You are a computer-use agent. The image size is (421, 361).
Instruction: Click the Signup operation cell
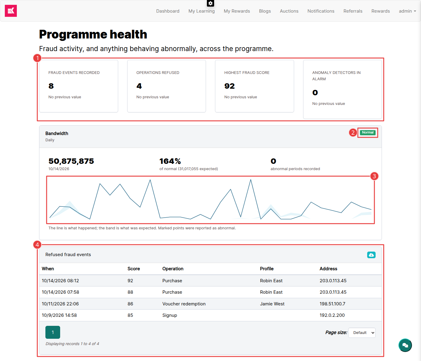(170, 315)
